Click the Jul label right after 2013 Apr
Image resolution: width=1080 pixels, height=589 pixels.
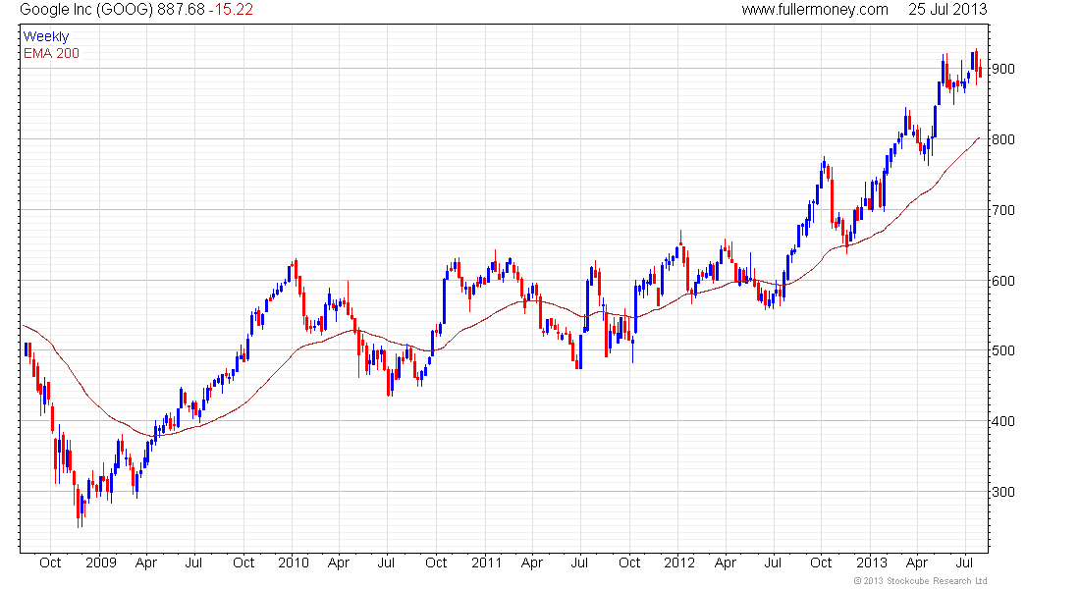tap(965, 562)
